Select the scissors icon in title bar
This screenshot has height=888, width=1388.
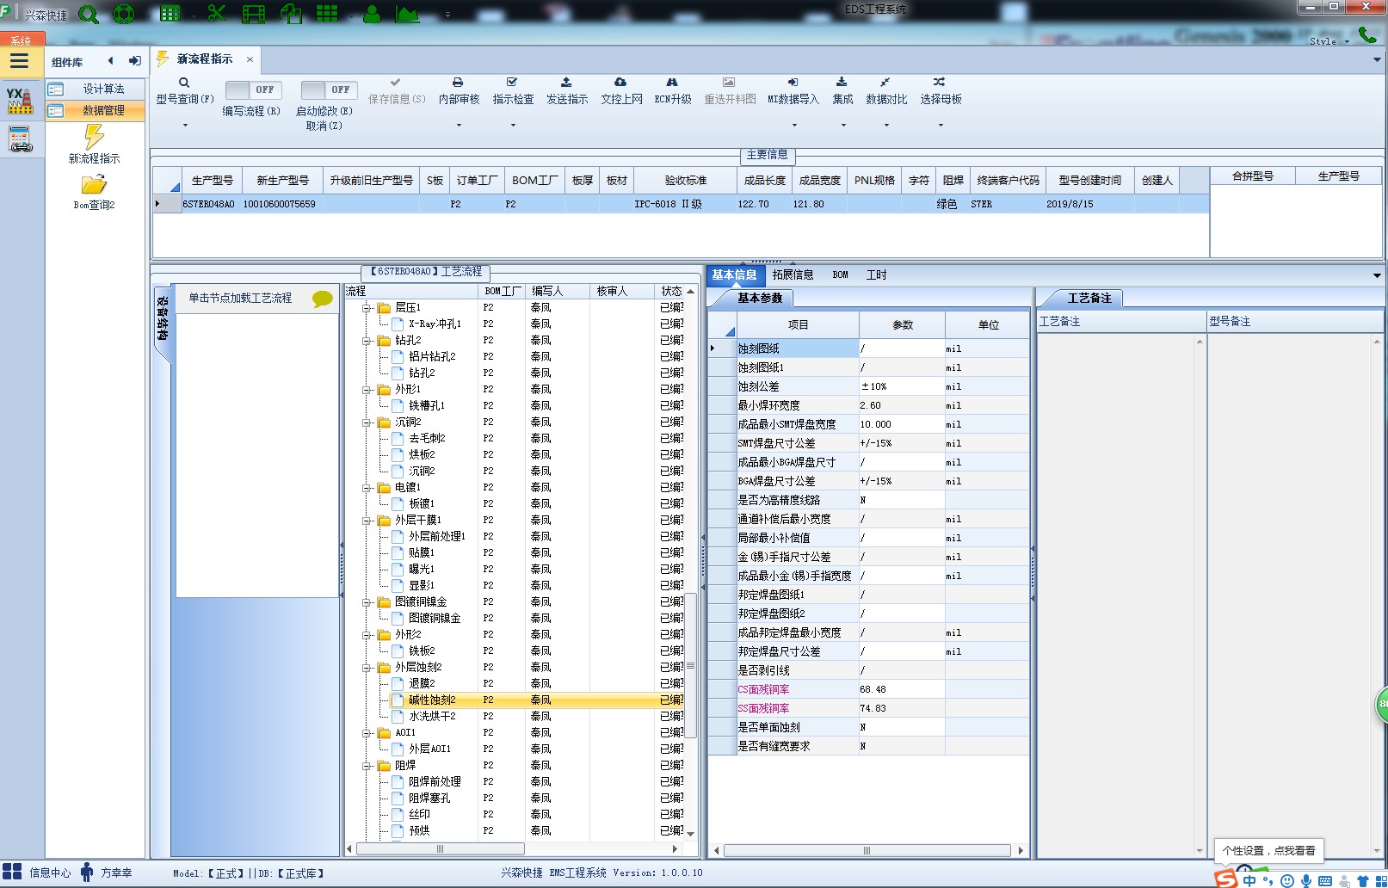pyautogui.click(x=217, y=14)
